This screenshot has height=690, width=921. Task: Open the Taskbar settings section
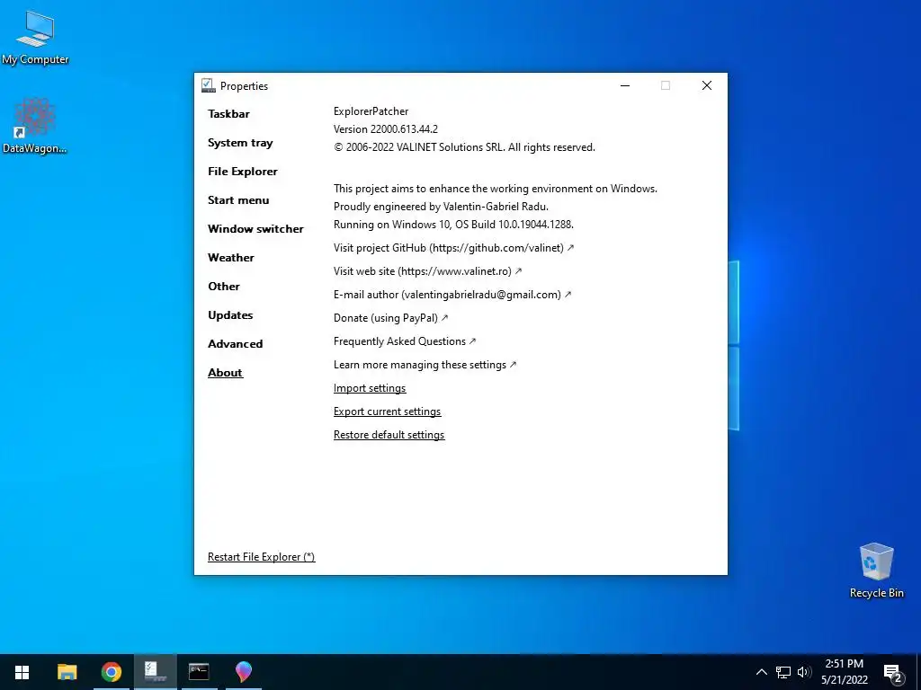pyautogui.click(x=228, y=114)
